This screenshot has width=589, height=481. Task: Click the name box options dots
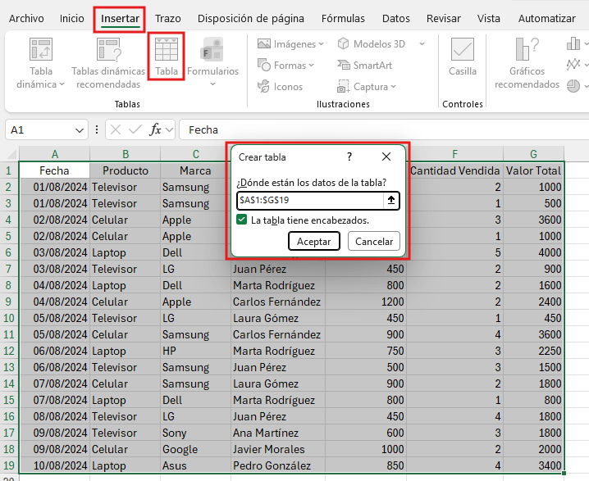pyautogui.click(x=97, y=129)
